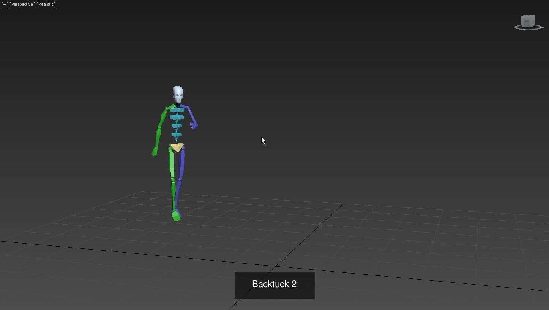
Task: Select the biped's white head
Action: tap(178, 94)
